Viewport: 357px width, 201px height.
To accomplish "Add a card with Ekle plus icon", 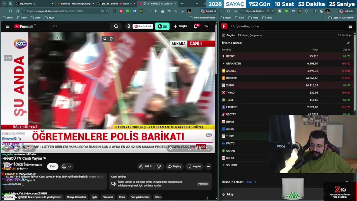I will pos(252,182).
